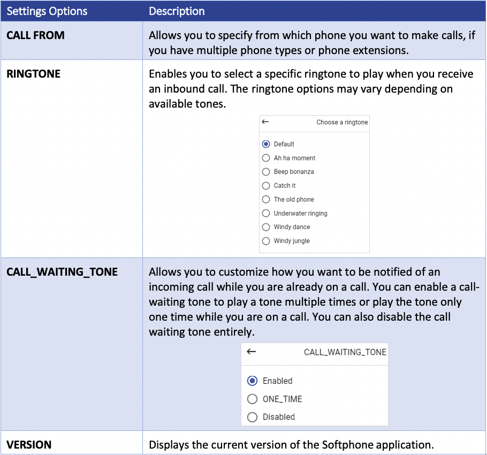Click the CALL FROM settings option
487x455 pixels.
(x=35, y=36)
